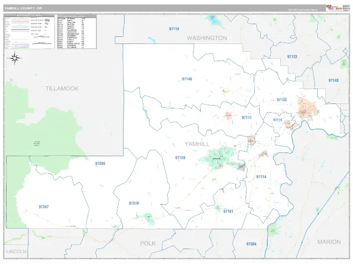Select ZIP code 97140 label

(x=333, y=80)
